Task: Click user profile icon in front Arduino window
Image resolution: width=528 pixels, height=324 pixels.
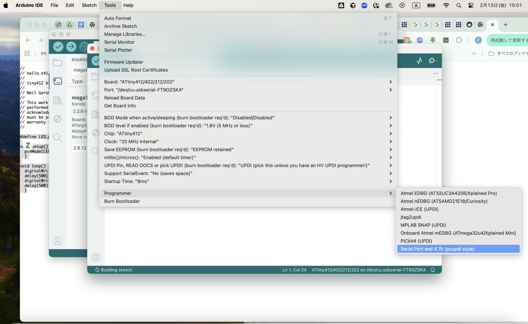Action: tap(96, 258)
